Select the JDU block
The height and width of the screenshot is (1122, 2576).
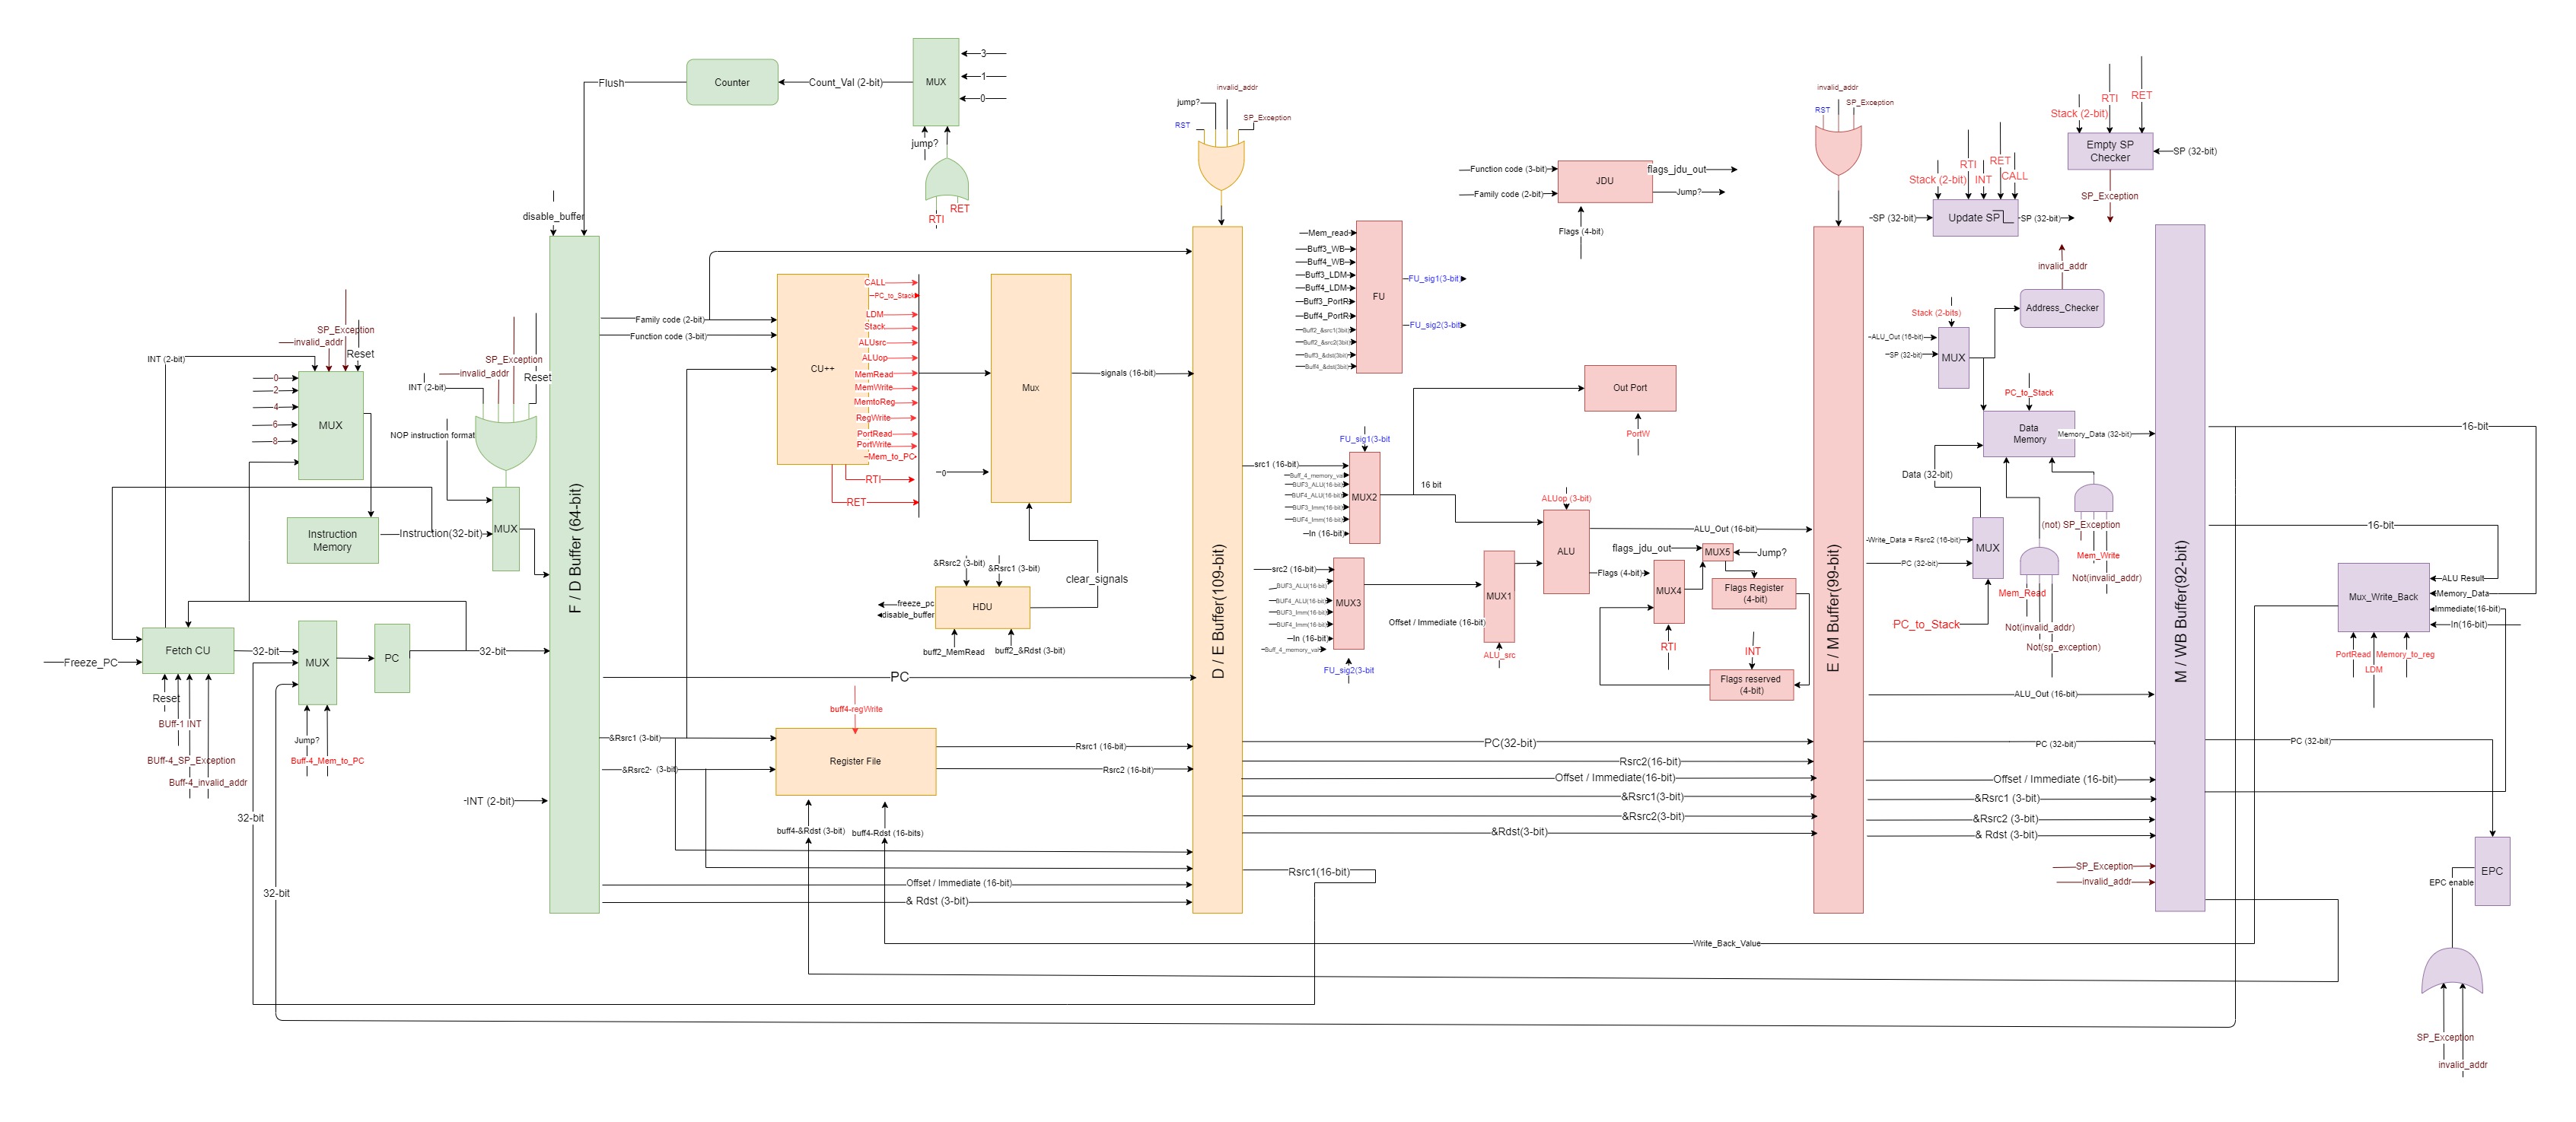(1604, 181)
